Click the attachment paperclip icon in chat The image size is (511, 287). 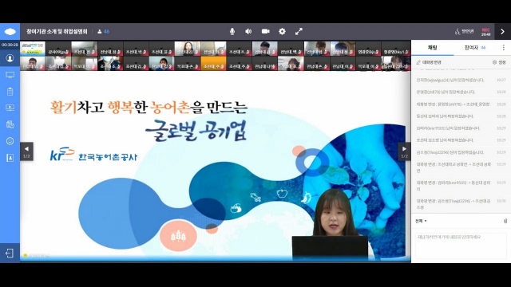tap(505, 221)
